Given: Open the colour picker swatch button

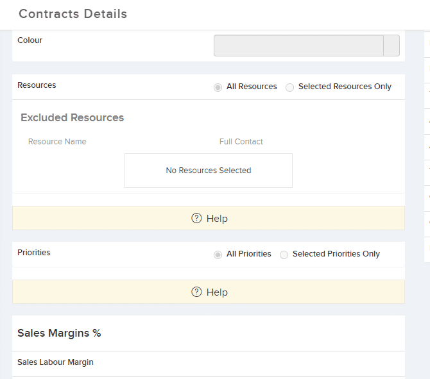Looking at the screenshot, I should pos(391,46).
